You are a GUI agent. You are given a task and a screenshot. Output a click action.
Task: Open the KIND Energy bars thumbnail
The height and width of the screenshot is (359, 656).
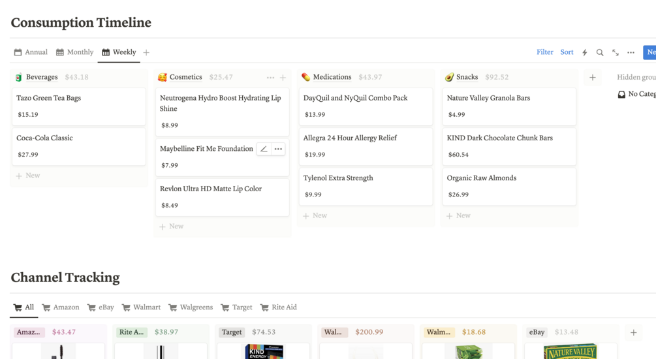click(x=264, y=351)
